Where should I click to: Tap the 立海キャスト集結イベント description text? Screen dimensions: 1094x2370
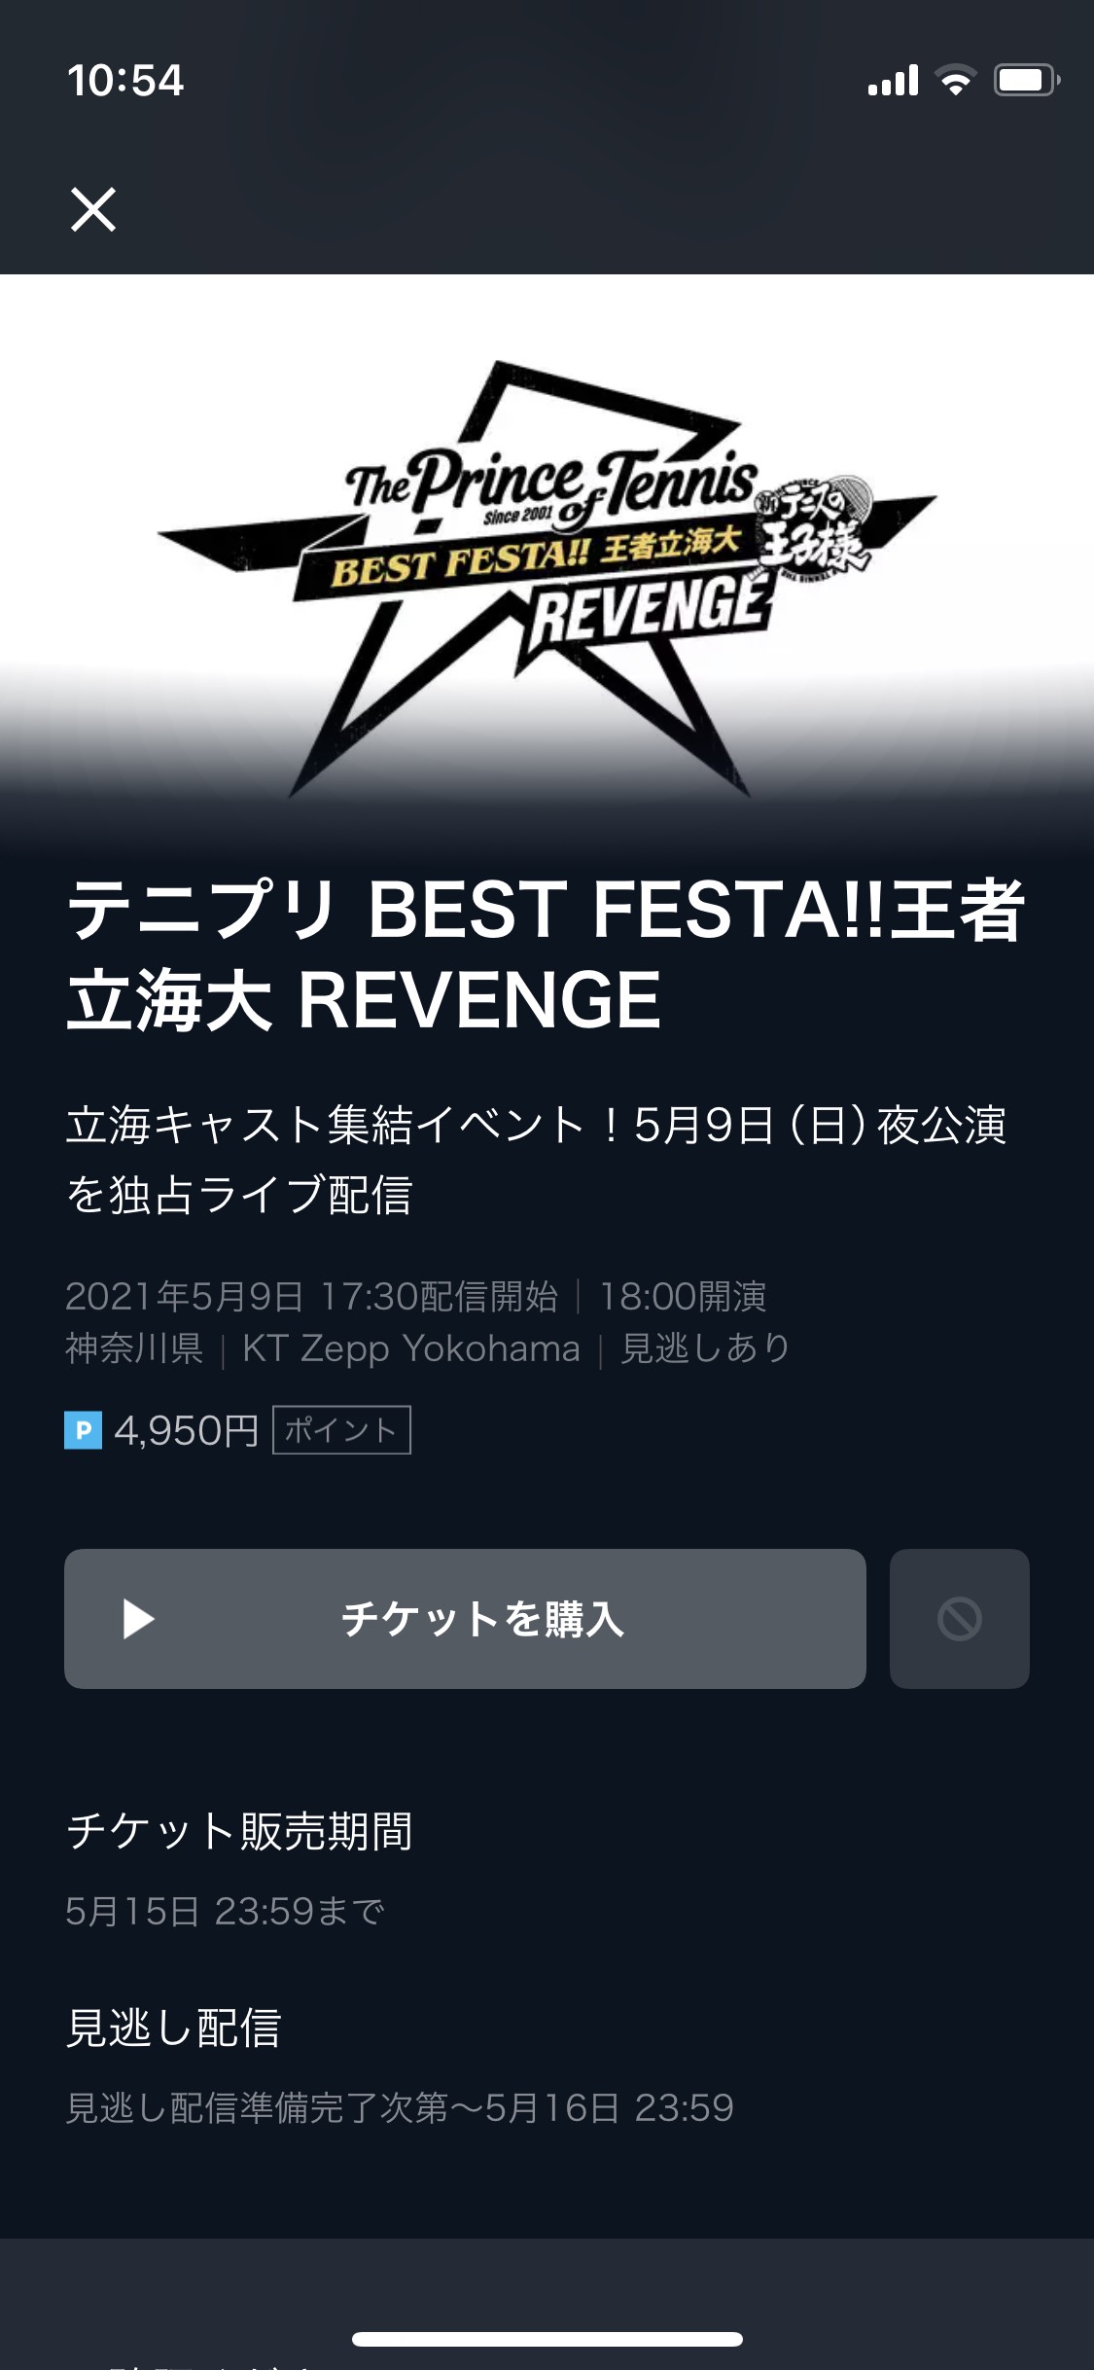(536, 1160)
